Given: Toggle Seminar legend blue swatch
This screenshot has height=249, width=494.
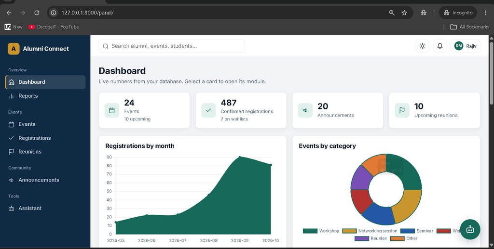Looking at the screenshot, I should pos(408,231).
